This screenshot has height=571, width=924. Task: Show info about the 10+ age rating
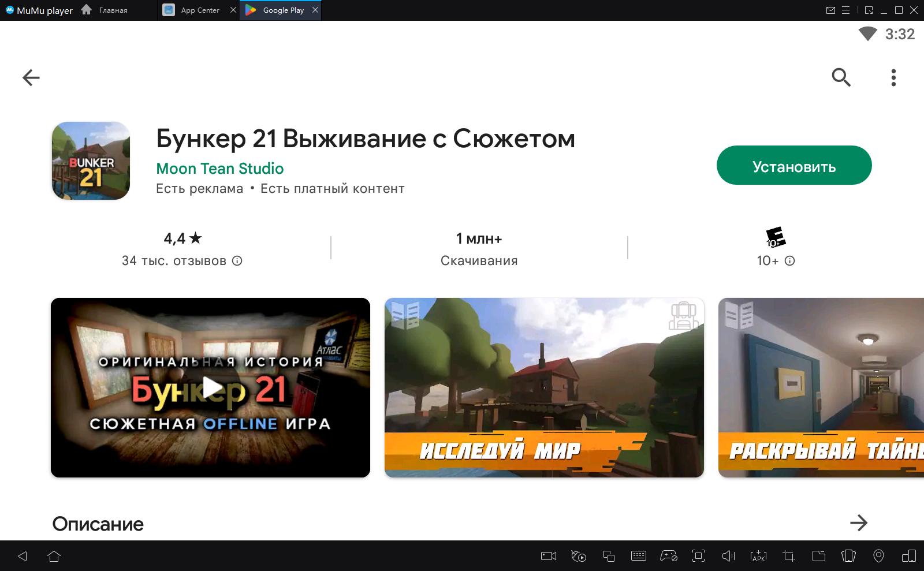click(790, 261)
